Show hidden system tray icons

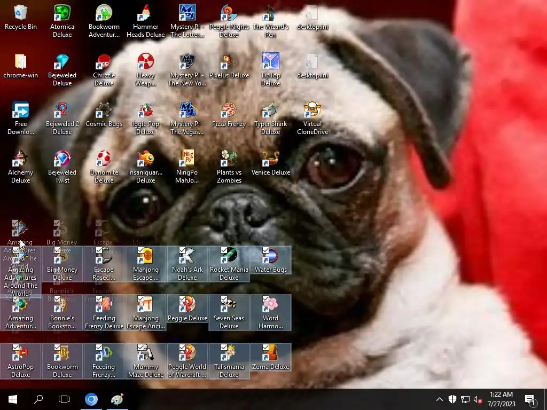[x=440, y=399]
